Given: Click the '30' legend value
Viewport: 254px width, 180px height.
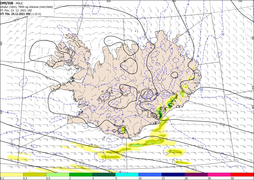Looking at the screenshot, I should coord(209,178).
